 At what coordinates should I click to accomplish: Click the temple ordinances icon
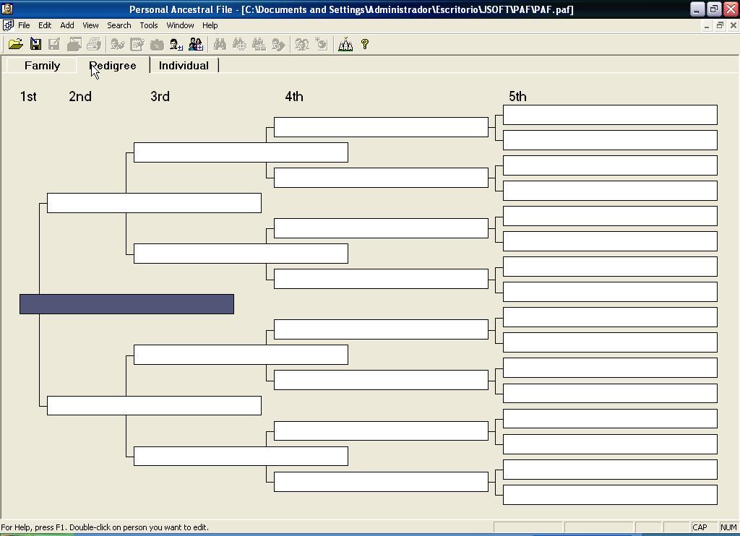tap(345, 44)
